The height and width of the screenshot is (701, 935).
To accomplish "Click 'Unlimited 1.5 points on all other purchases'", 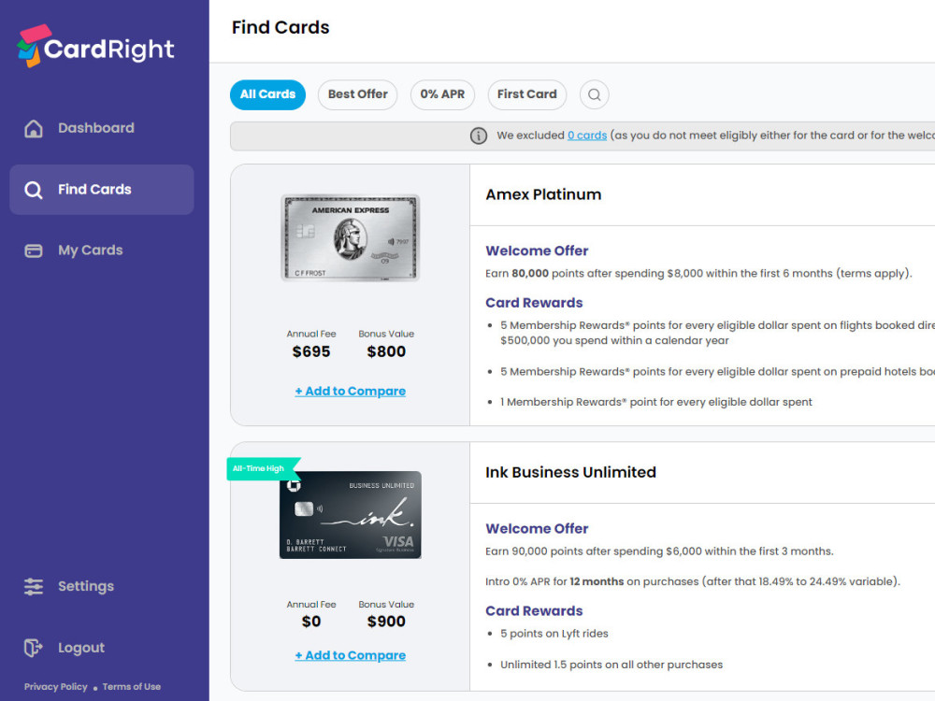I will pos(611,665).
